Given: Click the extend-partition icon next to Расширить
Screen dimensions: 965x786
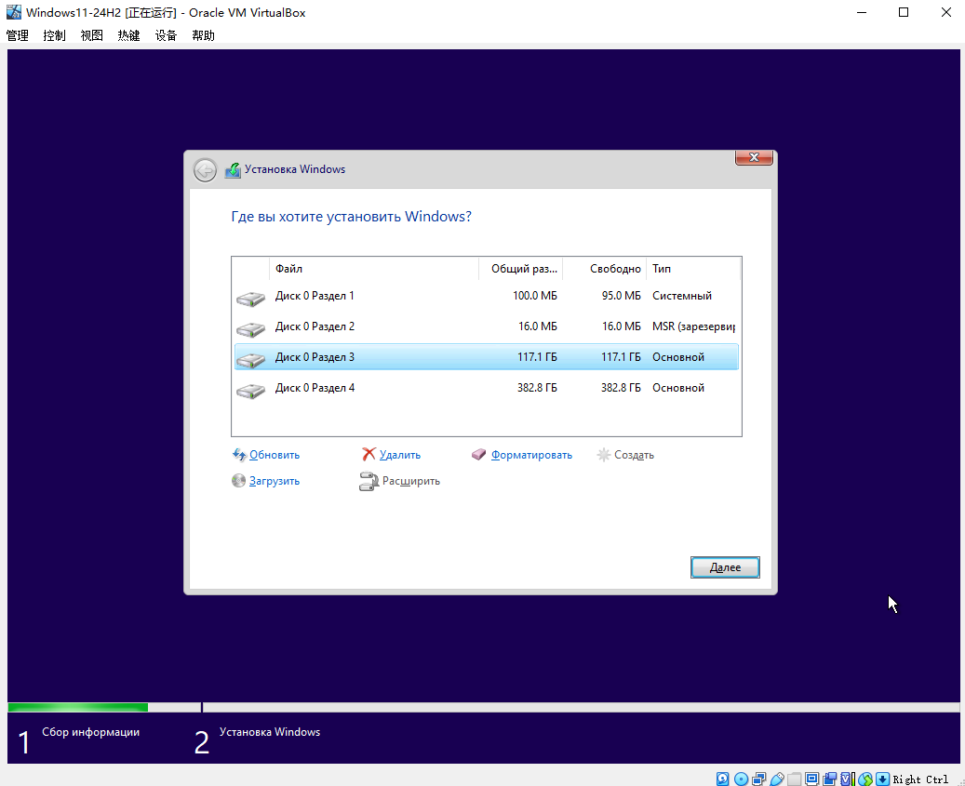Looking at the screenshot, I should pos(368,481).
